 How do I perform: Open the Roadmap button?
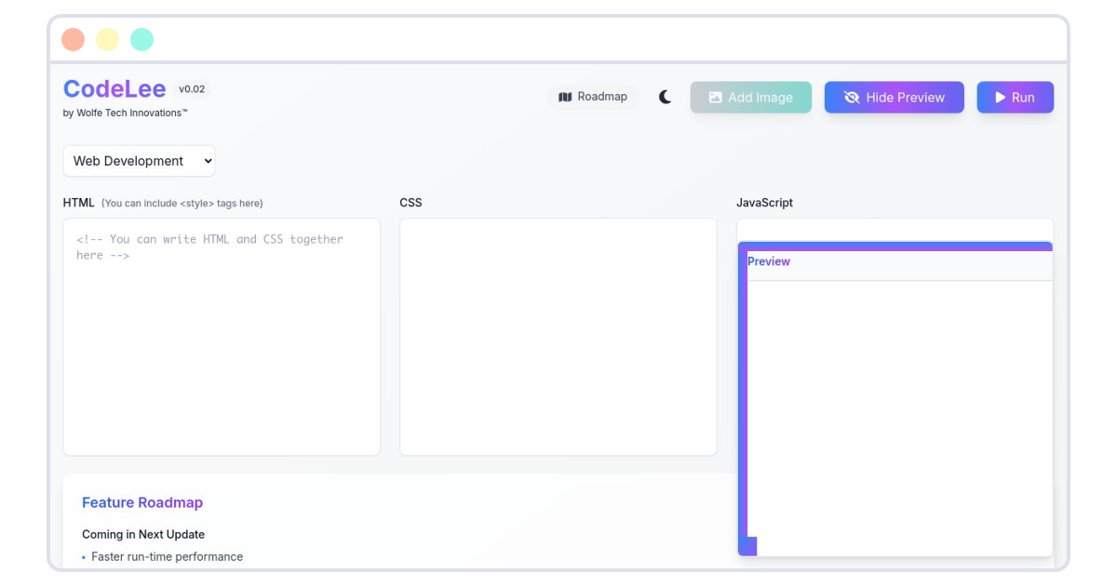point(593,97)
